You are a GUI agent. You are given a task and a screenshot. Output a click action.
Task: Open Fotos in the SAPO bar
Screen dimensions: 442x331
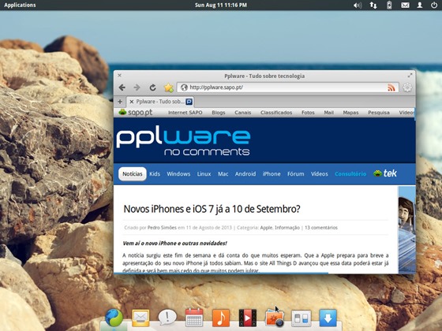coord(308,113)
